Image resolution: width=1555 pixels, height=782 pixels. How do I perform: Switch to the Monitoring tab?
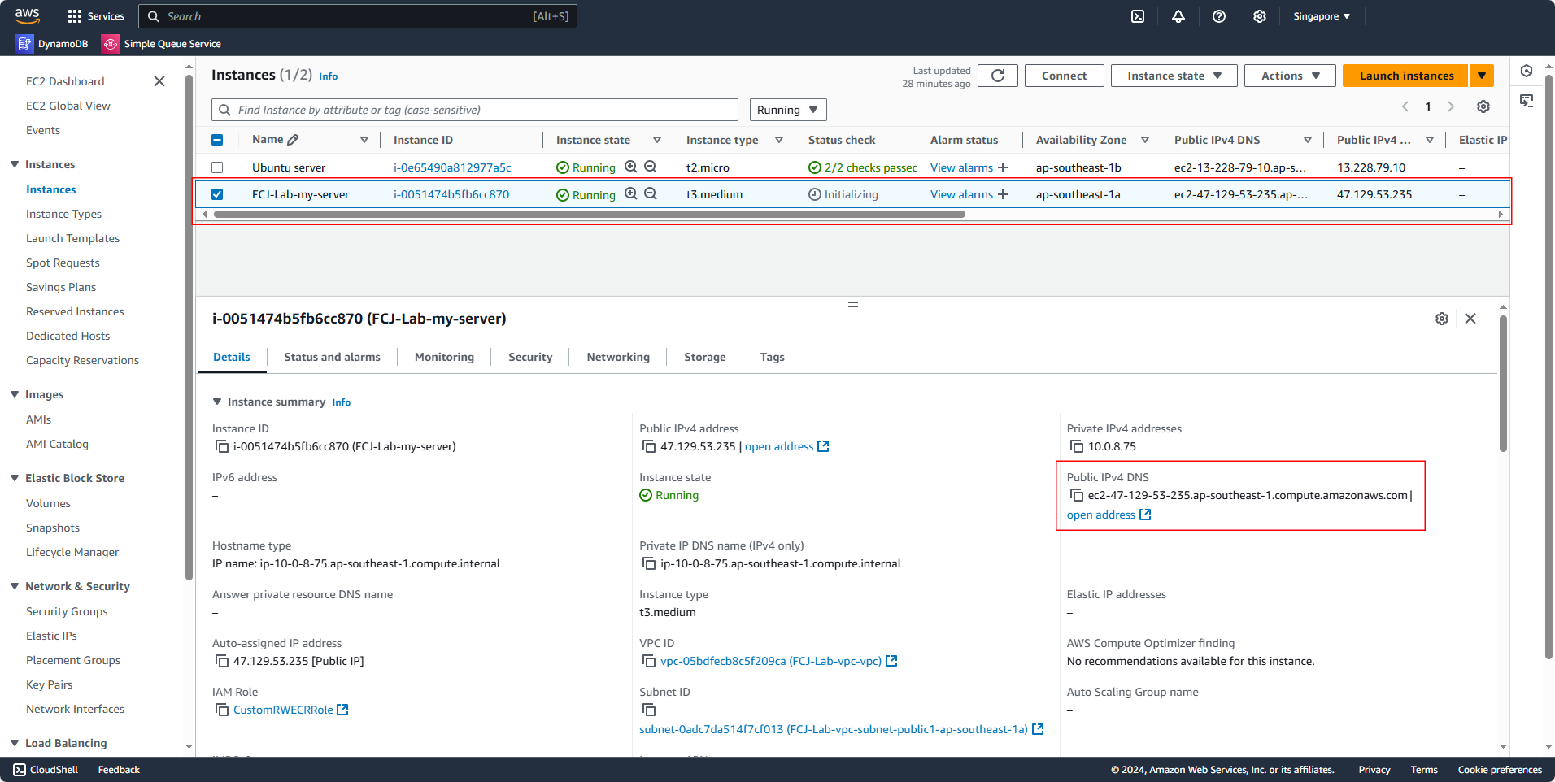tap(444, 357)
